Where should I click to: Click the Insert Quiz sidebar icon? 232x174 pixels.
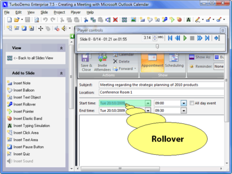[10, 154]
